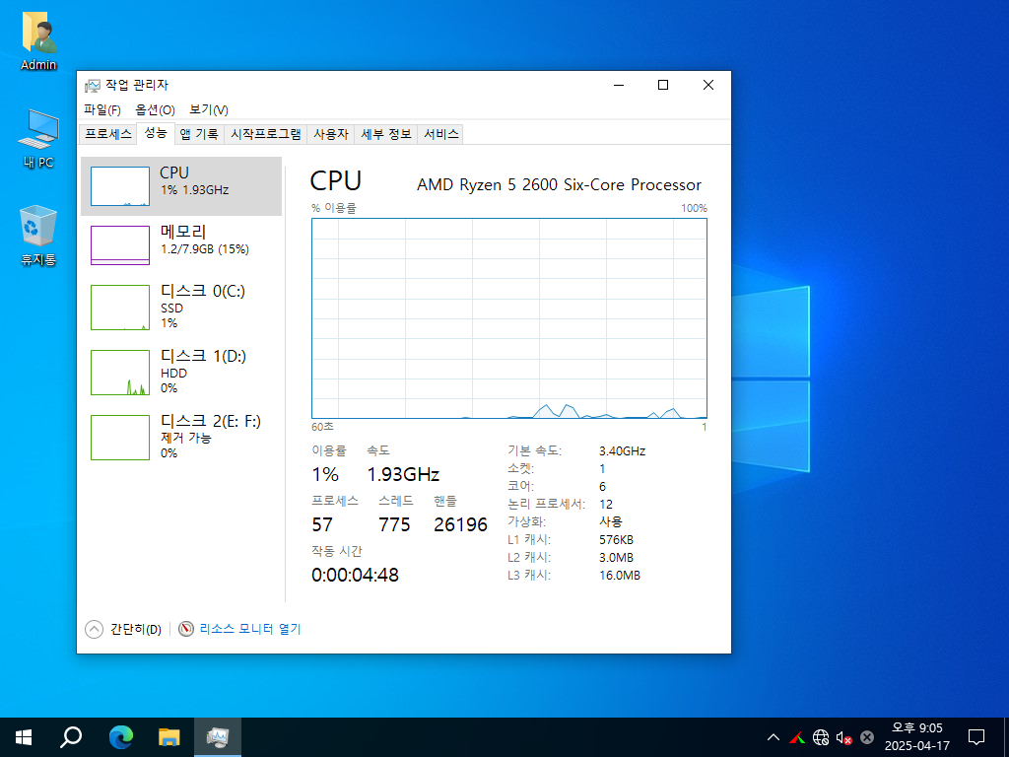Click the 메모리 mini graph thumbnail
This screenshot has width=1009, height=757.
[x=120, y=245]
